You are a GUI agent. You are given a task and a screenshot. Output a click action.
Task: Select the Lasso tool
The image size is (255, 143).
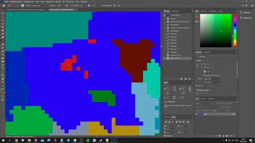coord(3,20)
